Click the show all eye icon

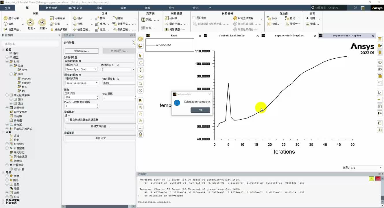click(x=380, y=62)
